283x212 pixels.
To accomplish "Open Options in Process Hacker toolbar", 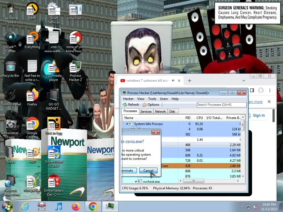I will click(151, 105).
